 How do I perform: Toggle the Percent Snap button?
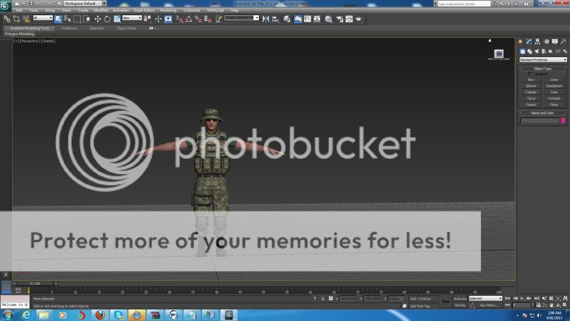pos(198,19)
